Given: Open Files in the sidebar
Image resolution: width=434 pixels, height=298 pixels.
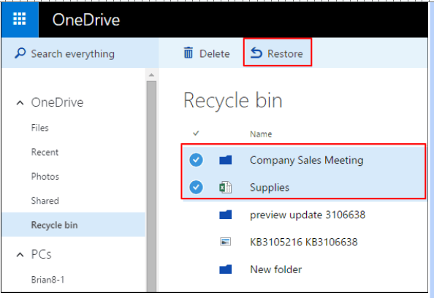Looking at the screenshot, I should click(x=40, y=128).
